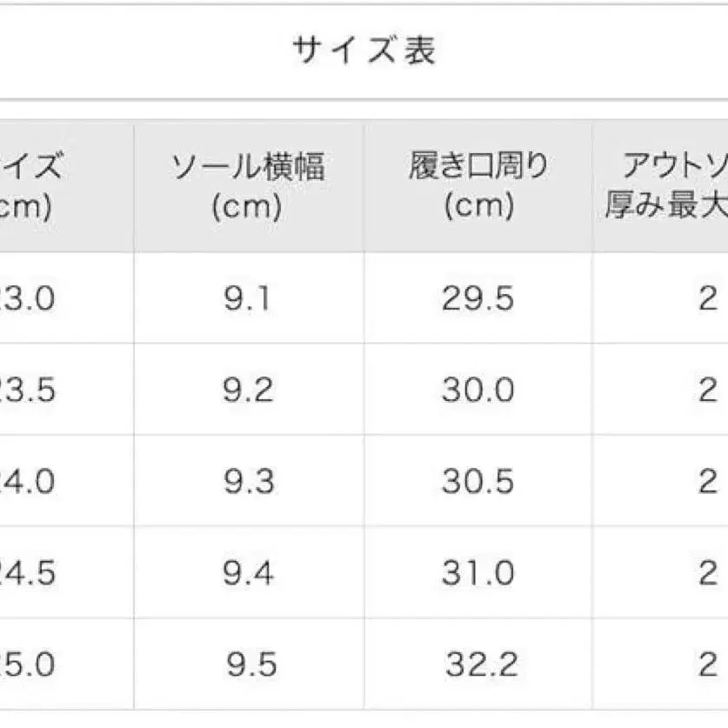Screen dimensions: 728x728
Task: Click the 32.2 opening circumference value
Action: [x=481, y=665]
